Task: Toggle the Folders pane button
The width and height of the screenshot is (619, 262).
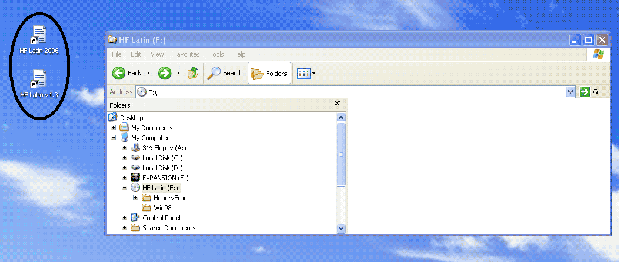Action: tap(269, 74)
